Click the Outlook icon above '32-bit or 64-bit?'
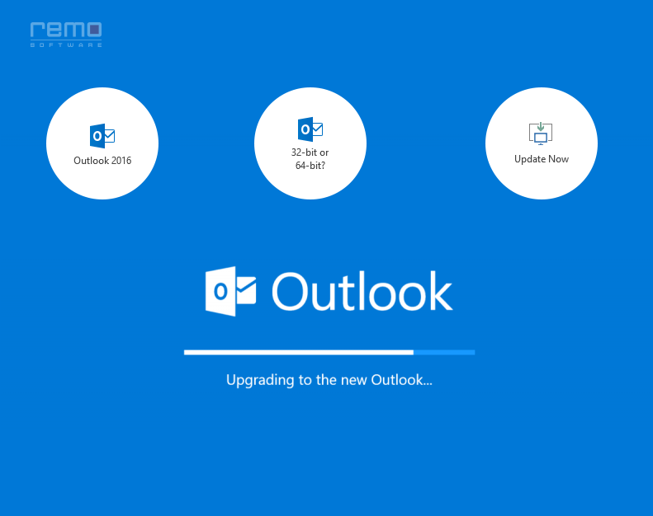The image size is (653, 516). click(x=310, y=129)
